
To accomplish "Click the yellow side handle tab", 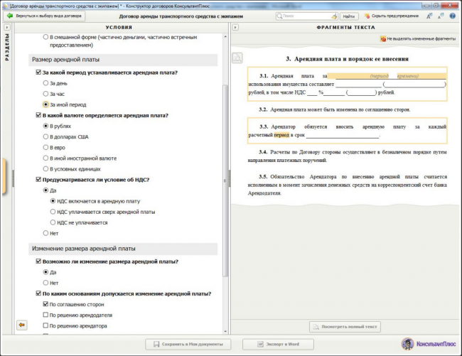I will click(4, 176).
